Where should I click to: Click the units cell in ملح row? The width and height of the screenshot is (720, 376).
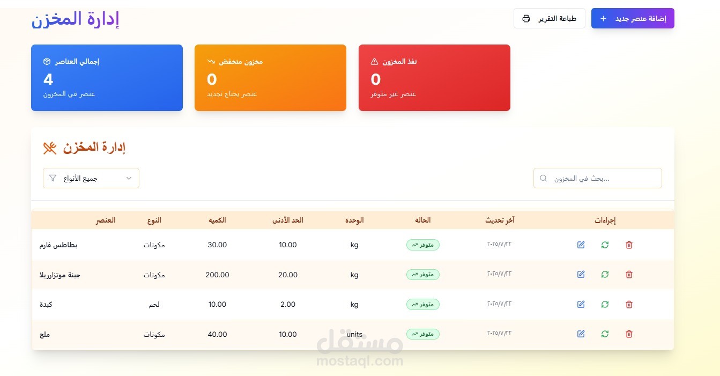coord(354,334)
